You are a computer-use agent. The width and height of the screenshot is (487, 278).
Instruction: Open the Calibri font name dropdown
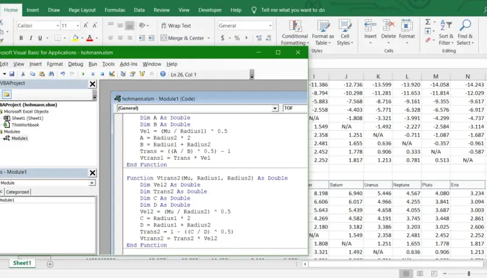point(57,25)
